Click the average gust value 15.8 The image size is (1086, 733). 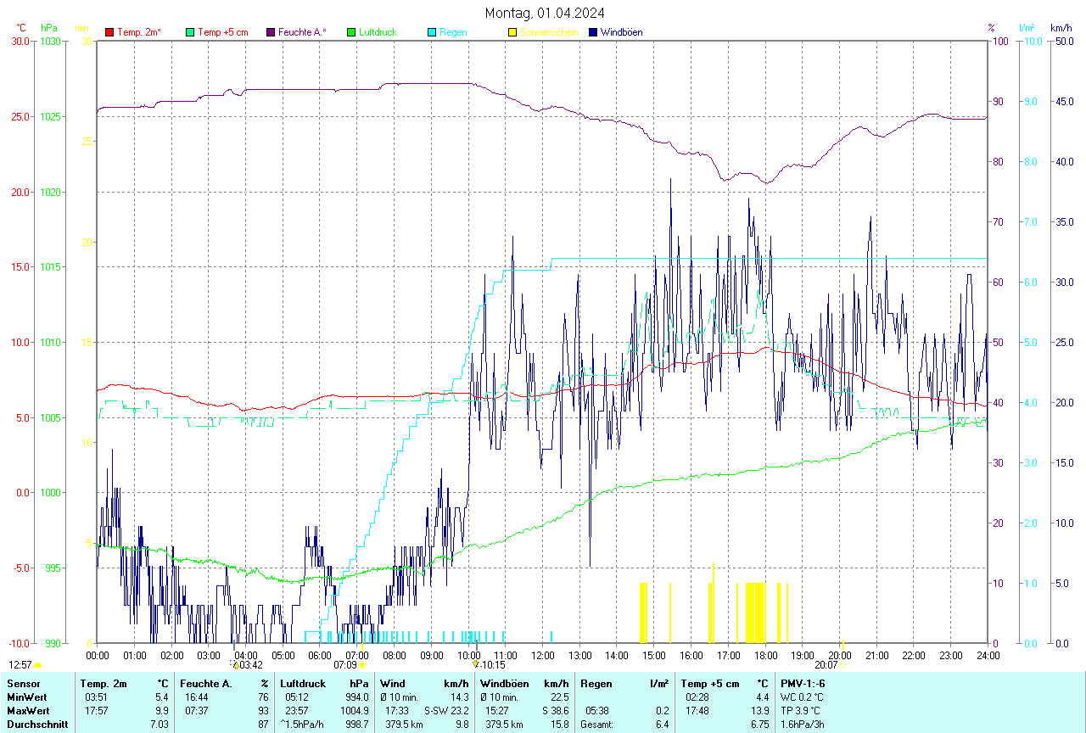[559, 725]
